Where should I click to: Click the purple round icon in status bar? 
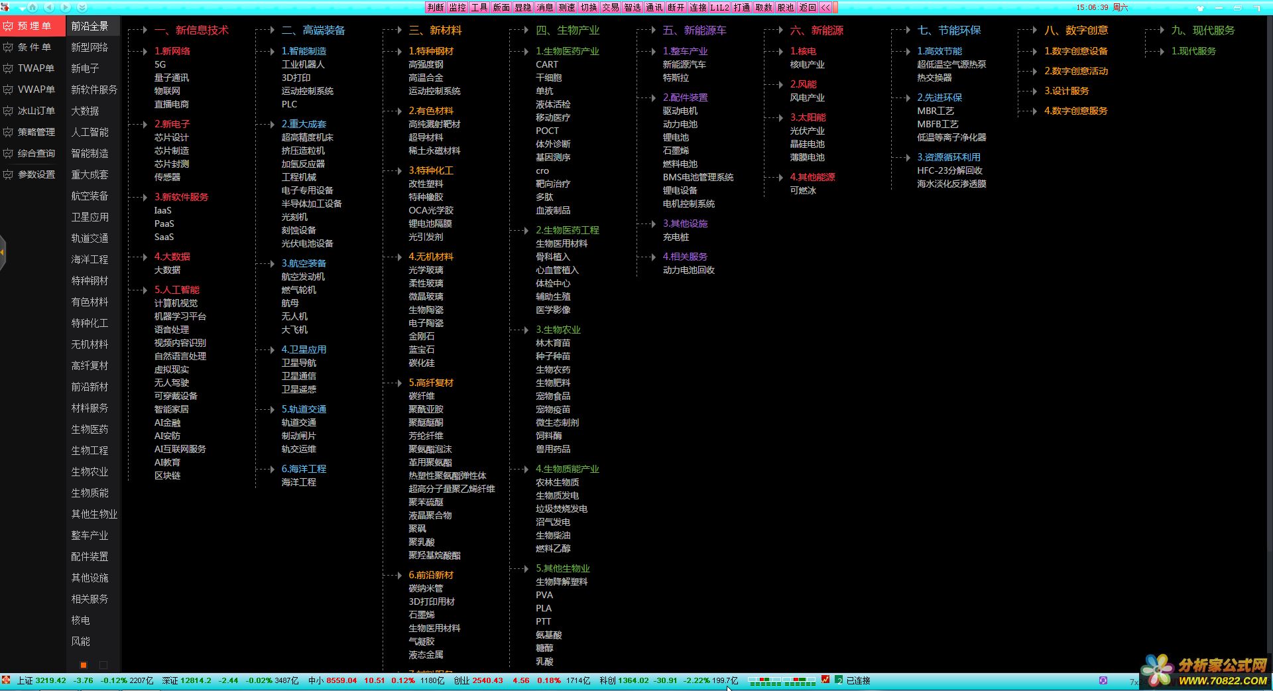(1103, 680)
